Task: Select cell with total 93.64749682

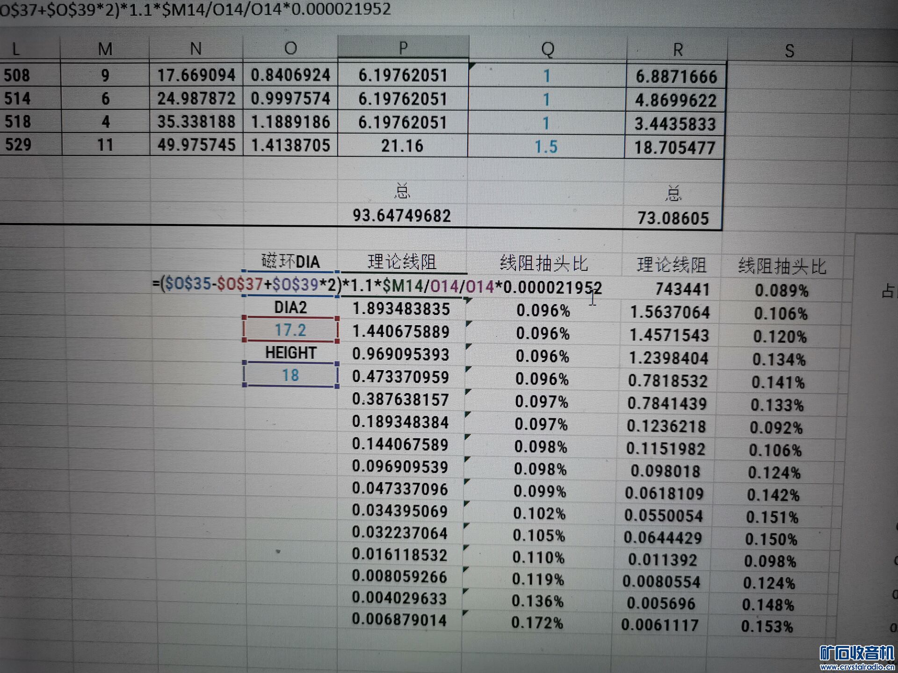Action: pos(402,216)
